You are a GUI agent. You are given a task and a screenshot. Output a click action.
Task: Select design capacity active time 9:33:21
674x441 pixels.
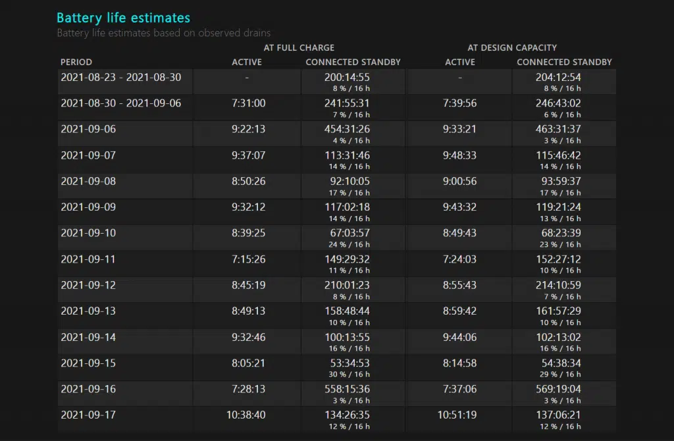click(x=459, y=129)
